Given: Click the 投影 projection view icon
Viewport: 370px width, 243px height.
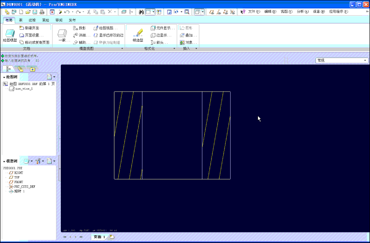Looking at the screenshot, I should pyautogui.click(x=80, y=28).
